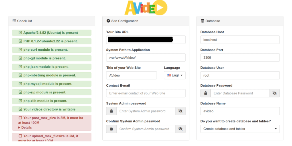Viewport: 292px width, 146px height.
Task: Click the AVideo logo at top
Action: pos(146,7)
